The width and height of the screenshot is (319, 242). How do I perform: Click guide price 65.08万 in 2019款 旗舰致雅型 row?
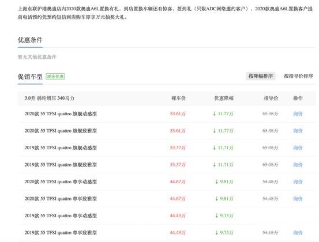click(x=270, y=165)
